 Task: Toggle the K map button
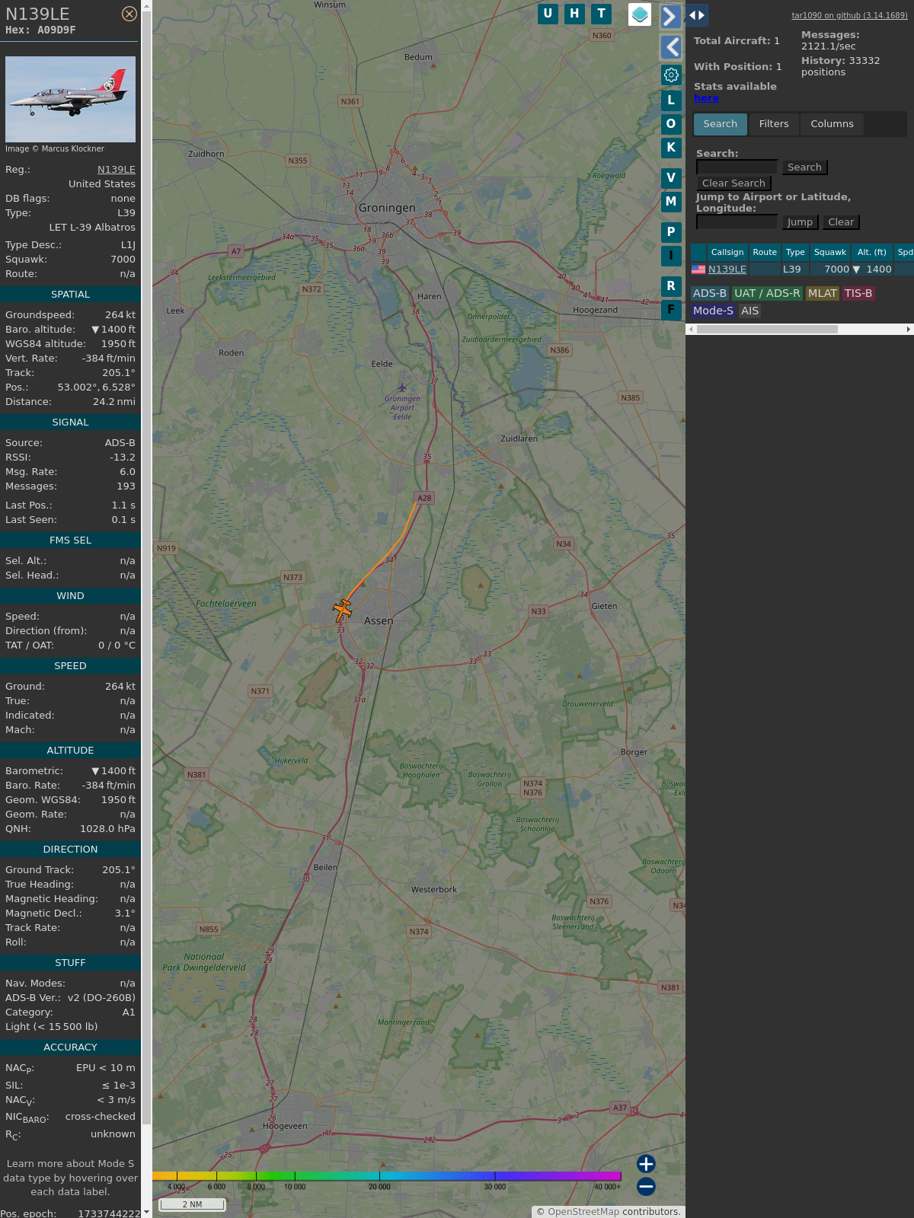(x=671, y=148)
